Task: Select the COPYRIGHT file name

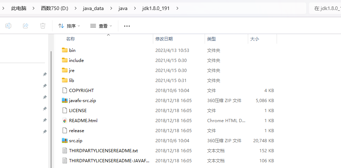Action: pyautogui.click(x=81, y=90)
